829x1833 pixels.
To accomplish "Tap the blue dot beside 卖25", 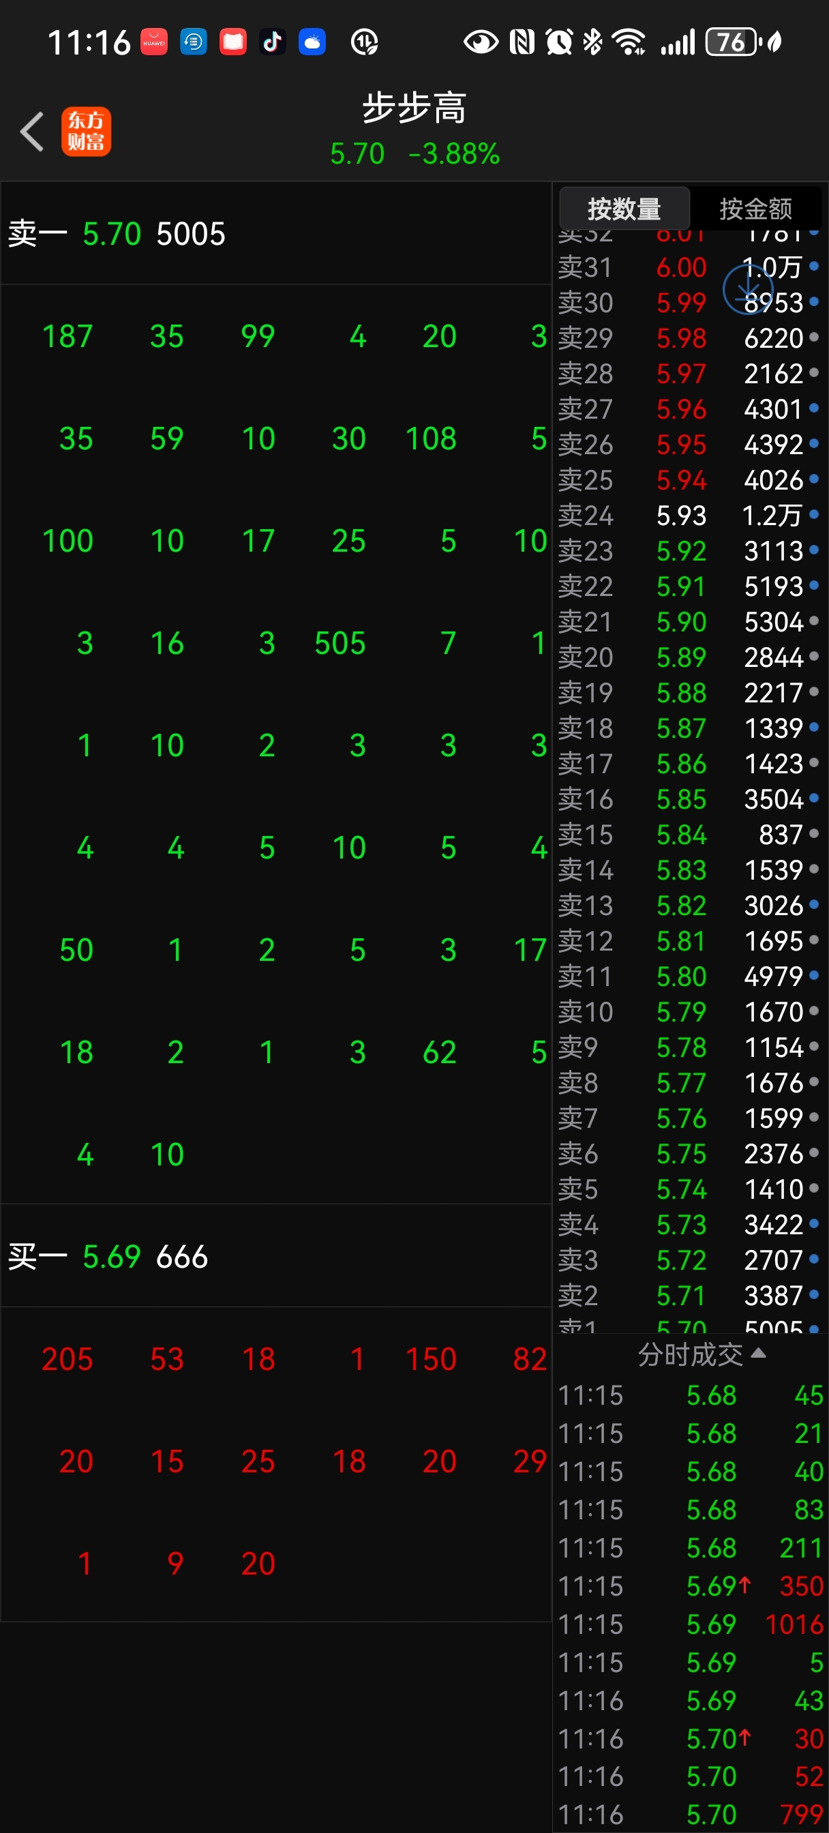I will coord(814,479).
